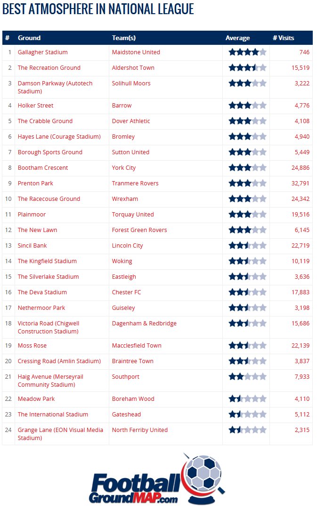Click York City's 24,886 visits number

300,168
